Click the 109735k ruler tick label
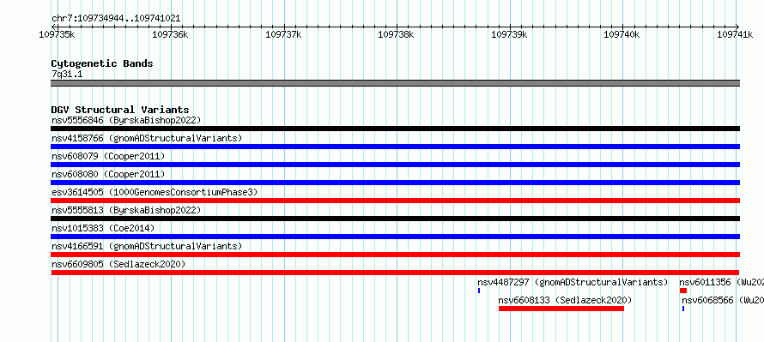The height and width of the screenshot is (342, 764). point(57,34)
